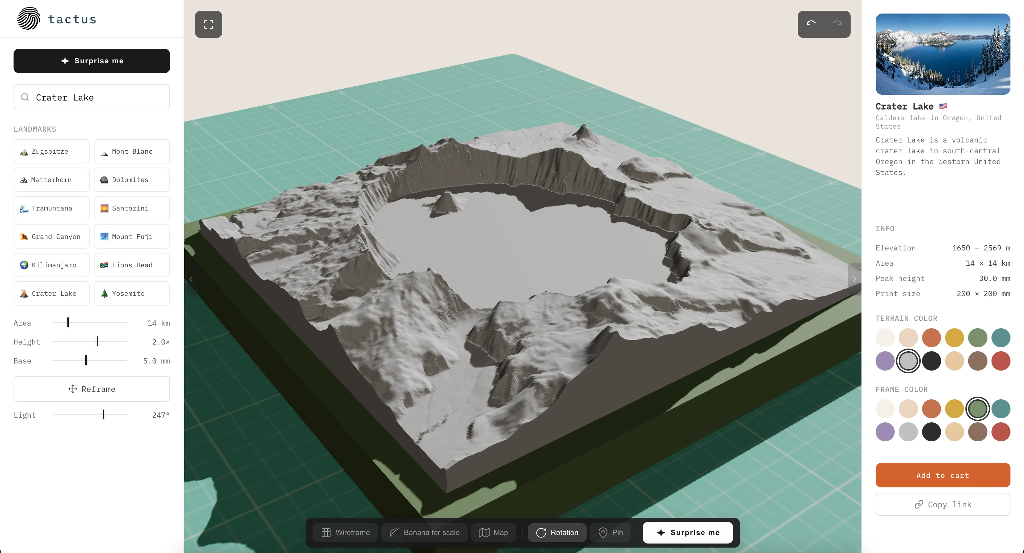Toggle Banana for scale
Screen dimensions: 1024x553
pyautogui.click(x=424, y=532)
